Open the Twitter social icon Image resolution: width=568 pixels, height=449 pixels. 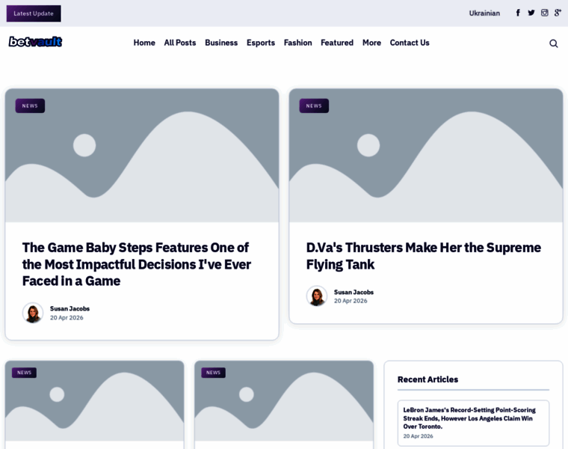click(x=531, y=13)
